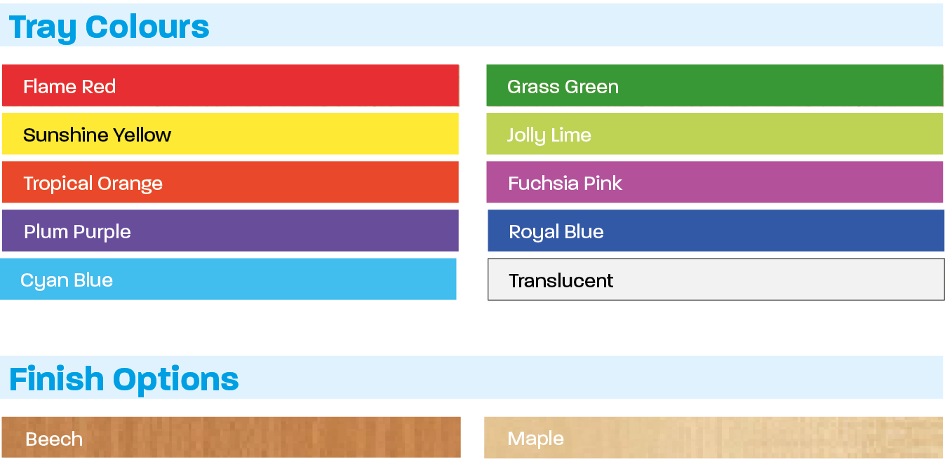The image size is (945, 466).
Task: Click the 'Beech' text label
Action: (x=54, y=439)
